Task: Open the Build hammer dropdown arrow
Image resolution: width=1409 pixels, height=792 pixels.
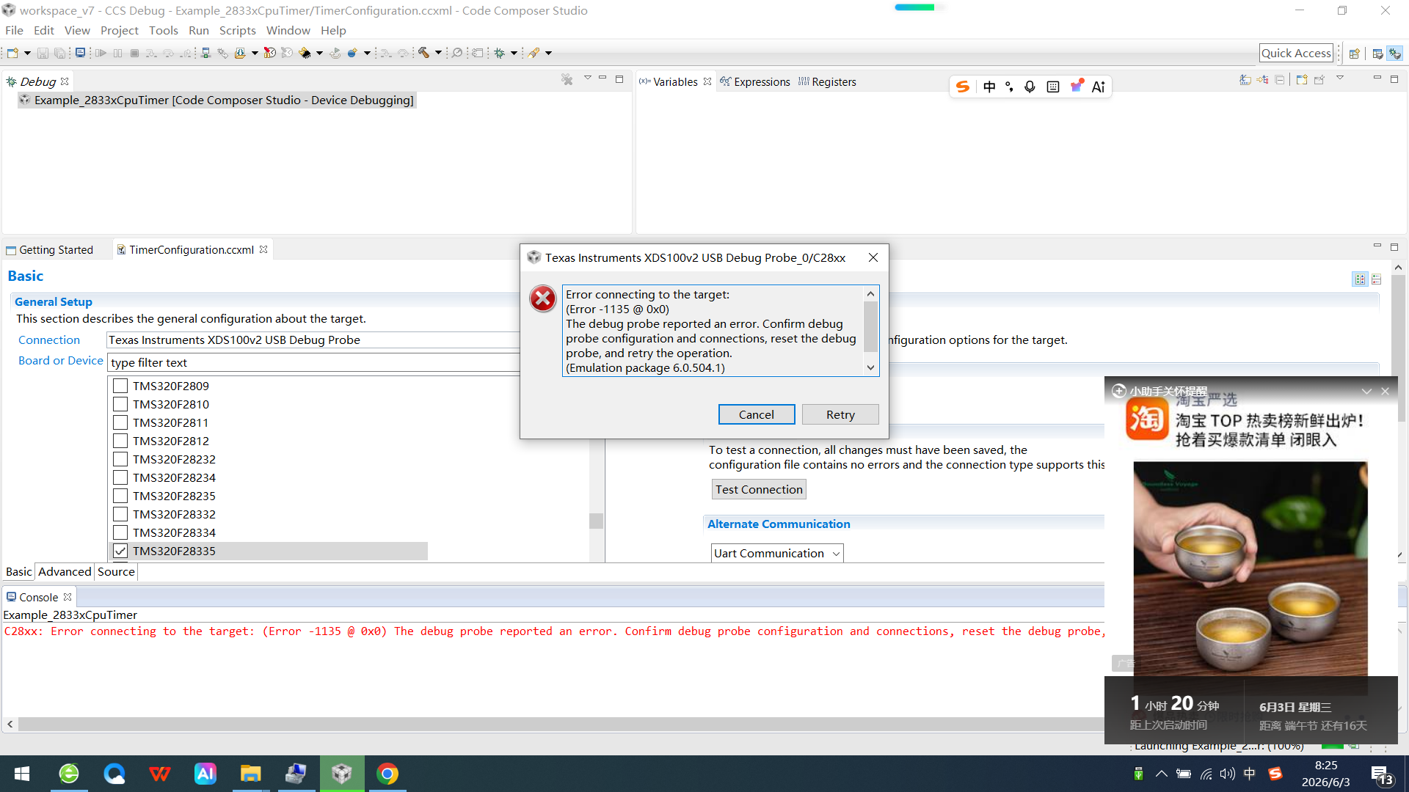Action: pyautogui.click(x=438, y=53)
